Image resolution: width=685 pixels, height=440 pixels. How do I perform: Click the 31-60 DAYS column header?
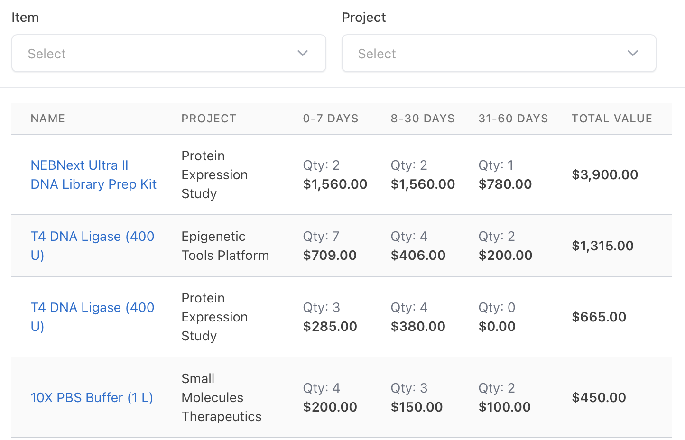coord(513,119)
